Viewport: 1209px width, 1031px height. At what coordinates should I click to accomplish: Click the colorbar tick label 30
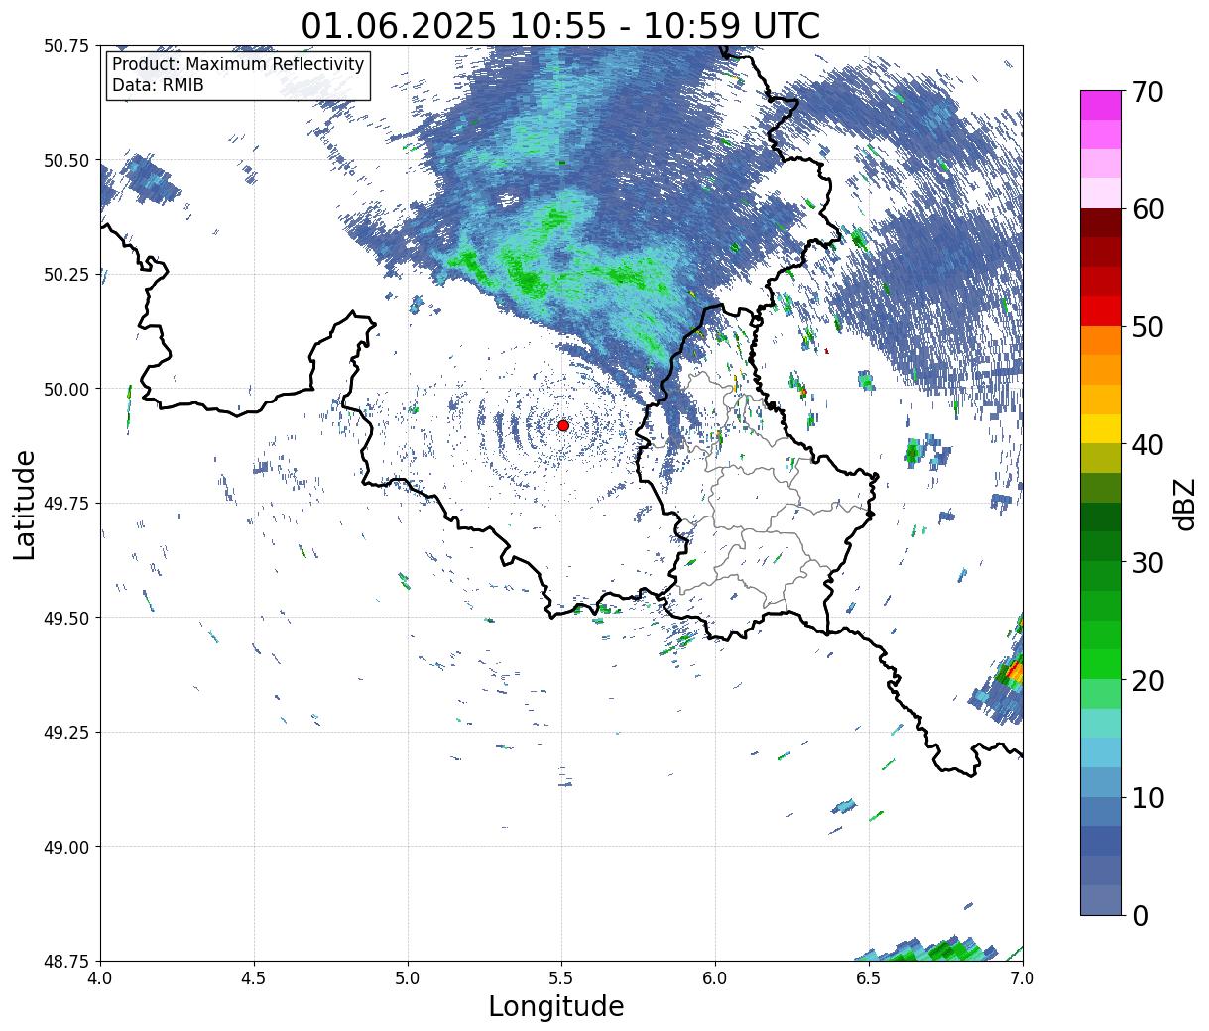tap(1147, 563)
